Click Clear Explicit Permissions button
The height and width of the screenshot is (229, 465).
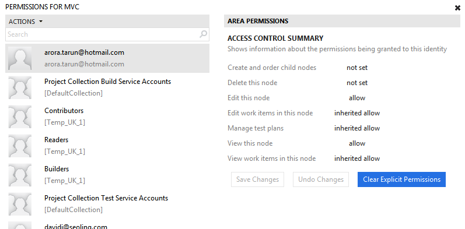click(x=401, y=179)
